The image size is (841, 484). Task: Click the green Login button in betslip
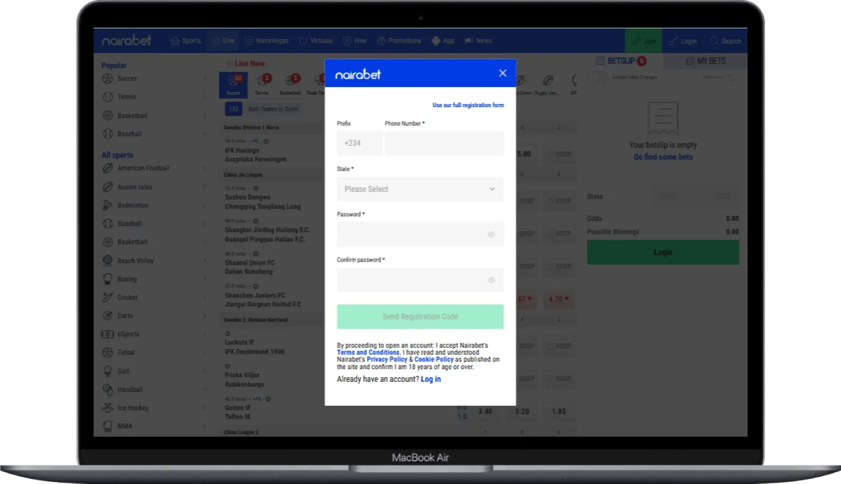(x=663, y=252)
